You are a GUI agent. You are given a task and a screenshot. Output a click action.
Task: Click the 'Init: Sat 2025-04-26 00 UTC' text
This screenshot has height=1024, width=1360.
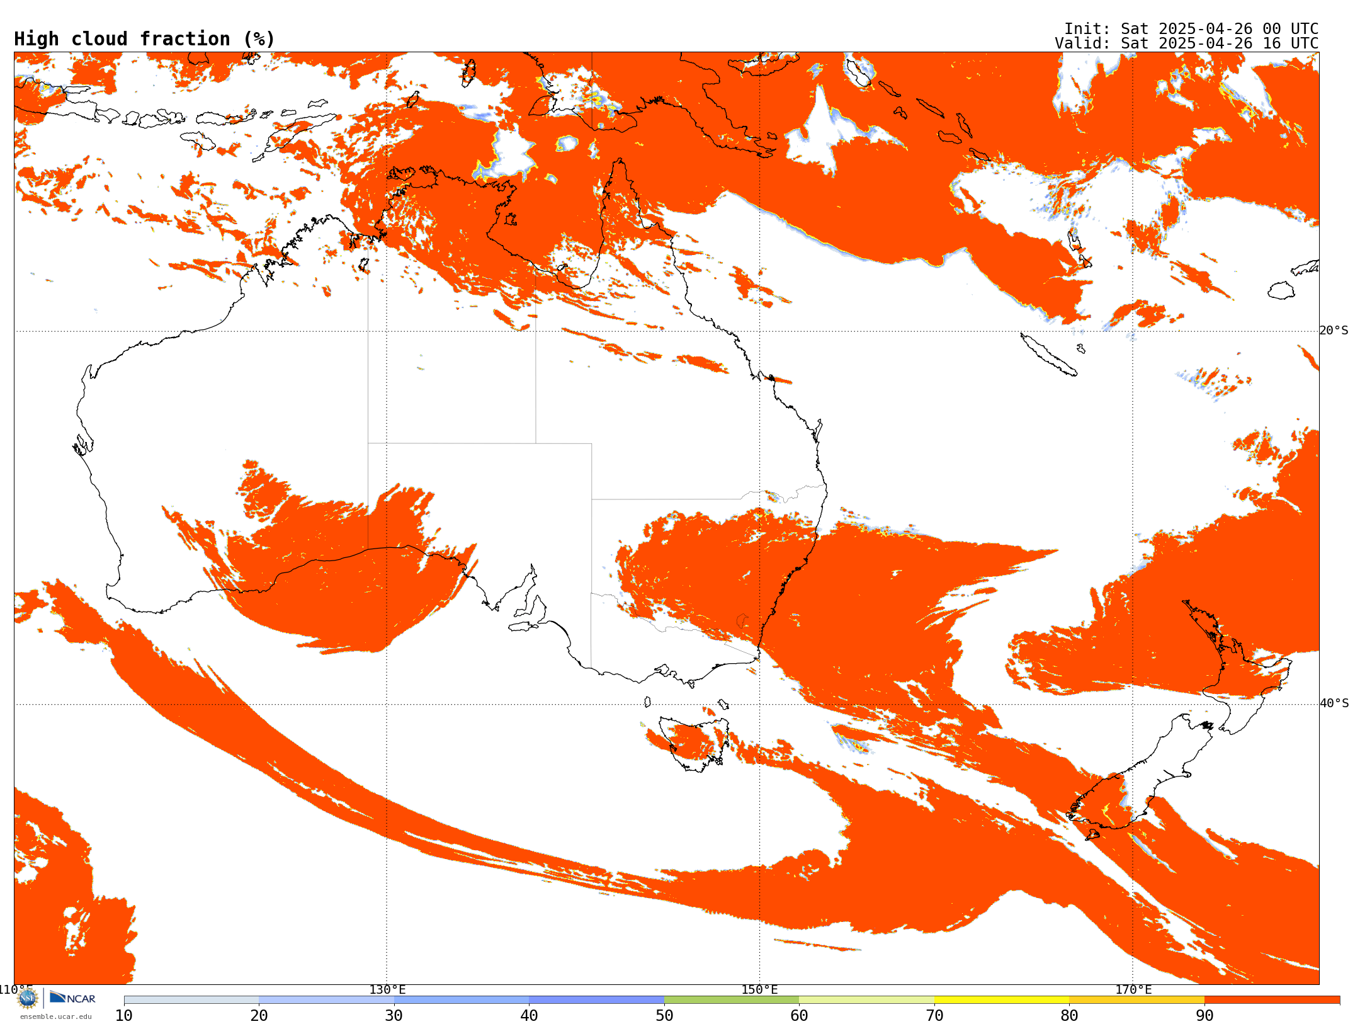1191,29
